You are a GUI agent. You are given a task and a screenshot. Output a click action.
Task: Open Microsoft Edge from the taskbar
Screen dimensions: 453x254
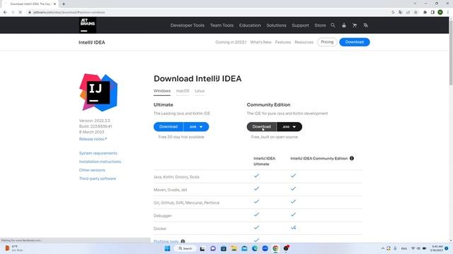[x=255, y=248]
